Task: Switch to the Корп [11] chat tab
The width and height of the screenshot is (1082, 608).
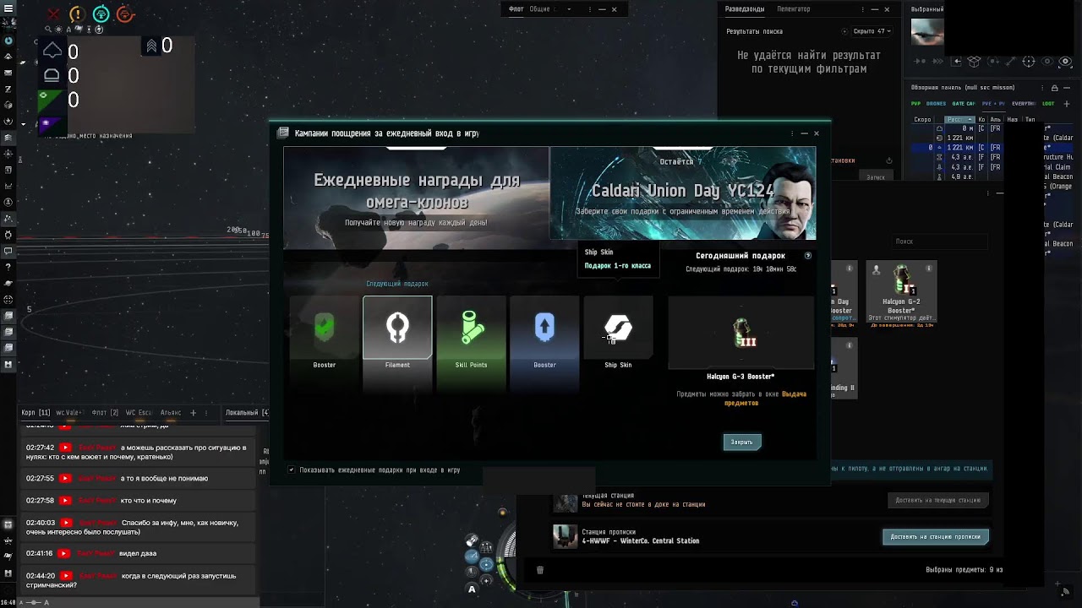Action: [36, 413]
